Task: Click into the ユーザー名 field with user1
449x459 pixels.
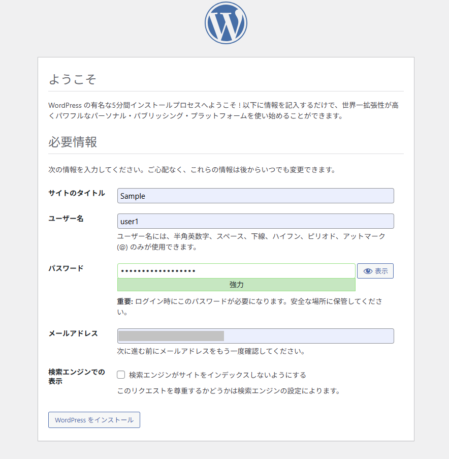Action: click(255, 222)
